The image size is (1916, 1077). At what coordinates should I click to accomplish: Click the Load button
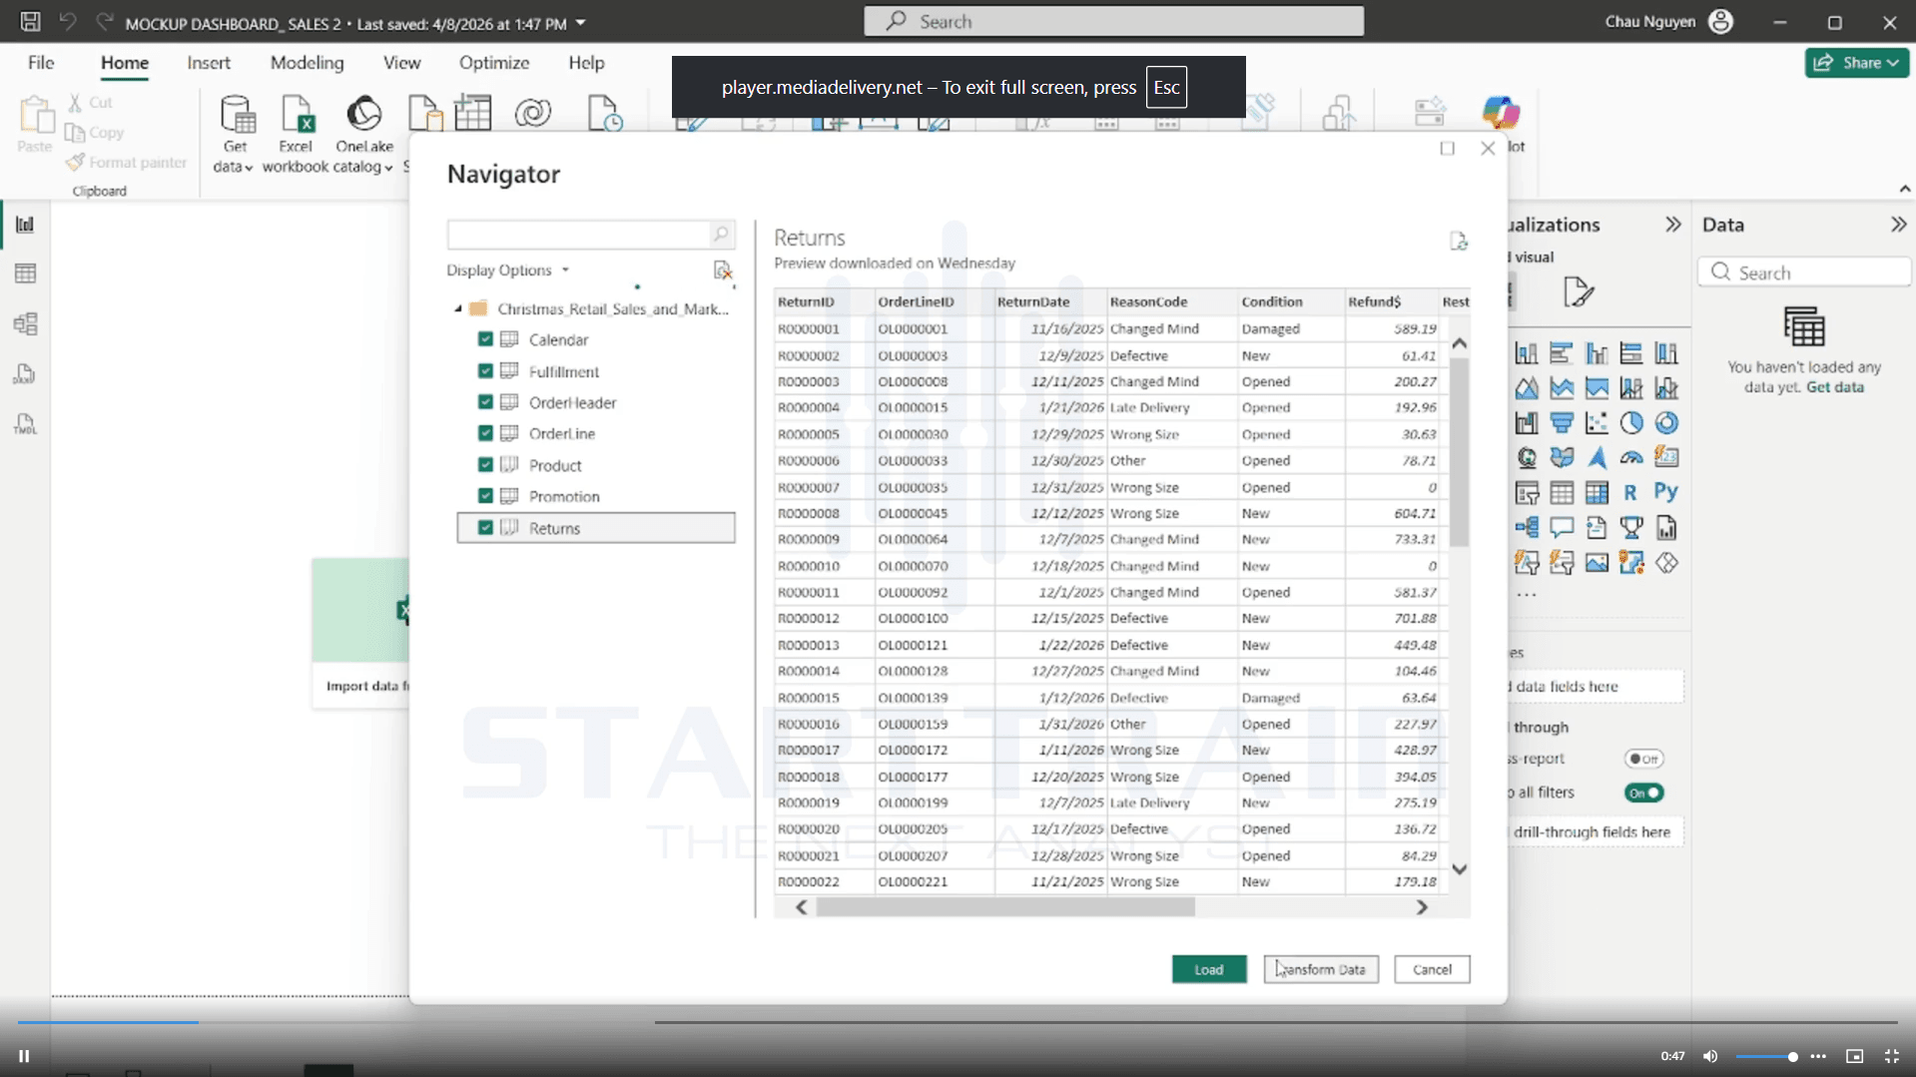[1209, 969]
